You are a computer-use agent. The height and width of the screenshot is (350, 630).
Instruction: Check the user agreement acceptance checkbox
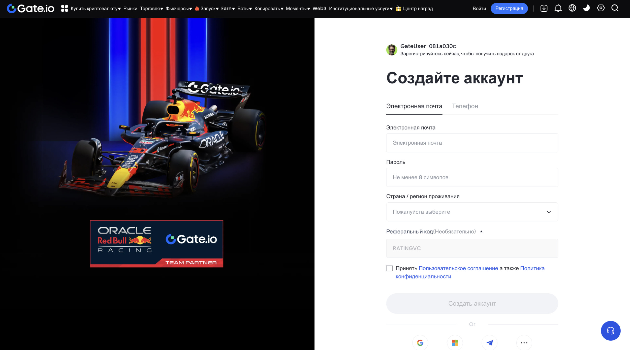(389, 268)
